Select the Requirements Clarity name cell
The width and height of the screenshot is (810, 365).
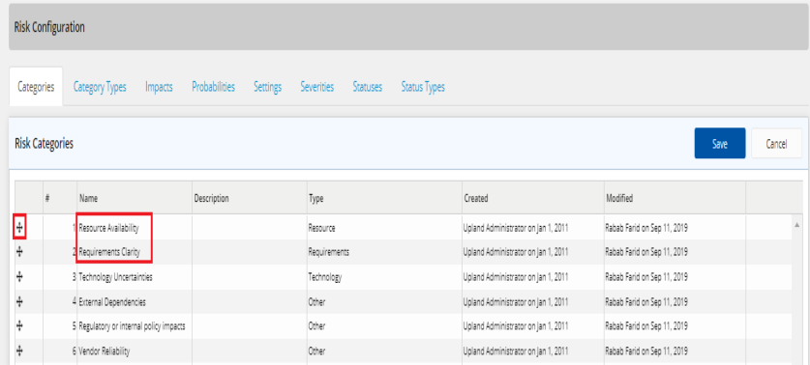tap(135, 252)
